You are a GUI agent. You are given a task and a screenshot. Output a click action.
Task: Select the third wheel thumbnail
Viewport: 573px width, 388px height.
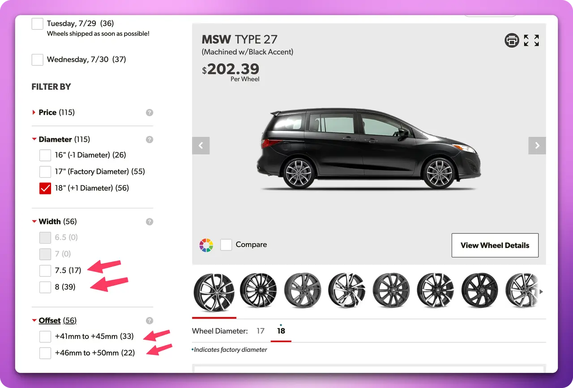pos(303,291)
